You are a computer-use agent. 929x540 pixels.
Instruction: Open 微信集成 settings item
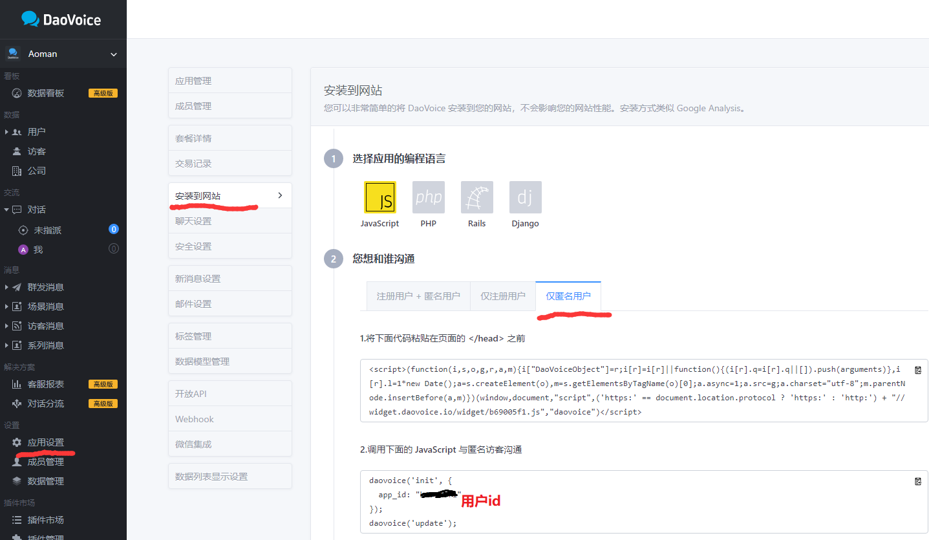point(230,444)
